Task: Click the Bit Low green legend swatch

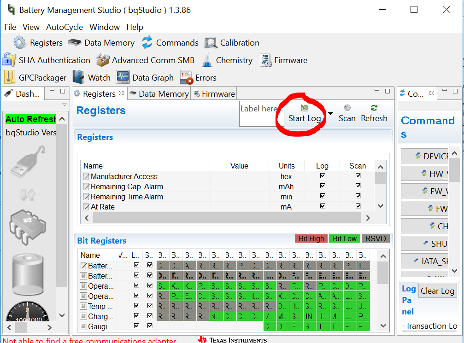Action: pos(345,238)
